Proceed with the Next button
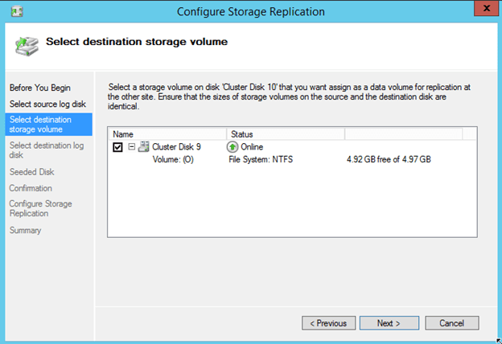 tap(388, 323)
